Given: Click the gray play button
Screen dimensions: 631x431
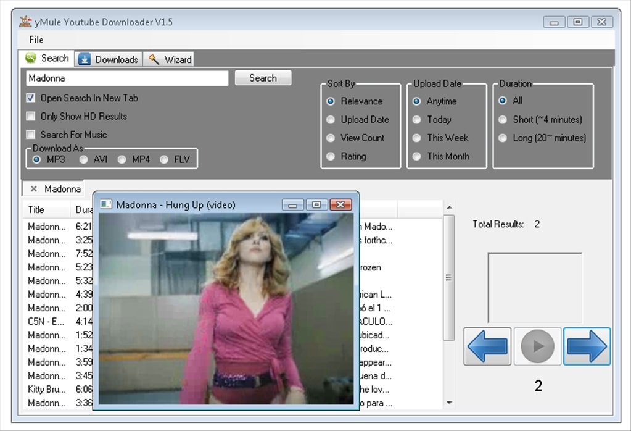Looking at the screenshot, I should [x=537, y=346].
